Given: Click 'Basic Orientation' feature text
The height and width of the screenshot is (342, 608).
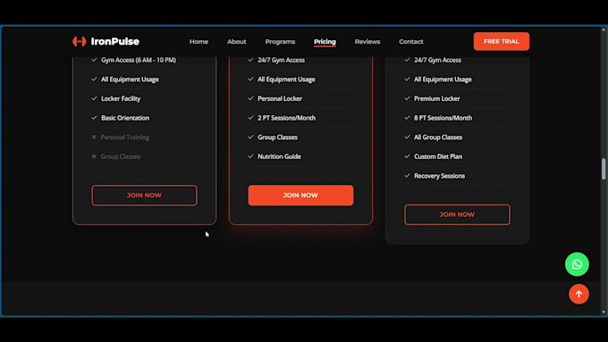Looking at the screenshot, I should tap(125, 118).
